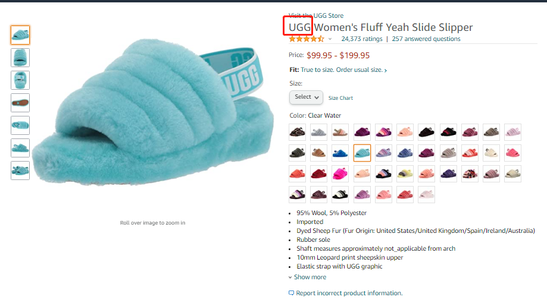
Task: Choose the bright royal blue slipper swatch
Action: pos(340,153)
